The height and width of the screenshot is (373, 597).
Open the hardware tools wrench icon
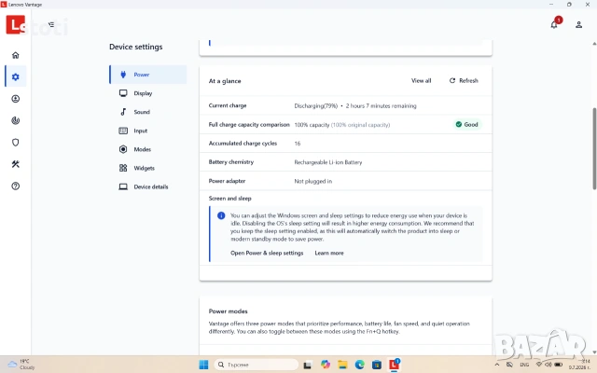[15, 164]
